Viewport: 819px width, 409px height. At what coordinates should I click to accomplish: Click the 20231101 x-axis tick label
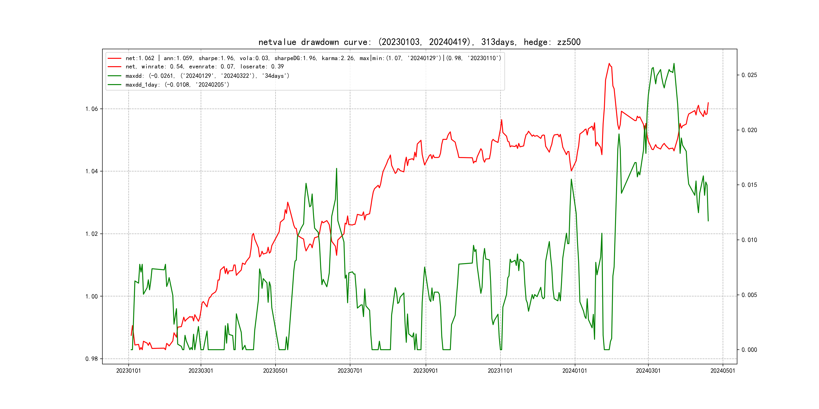click(500, 371)
